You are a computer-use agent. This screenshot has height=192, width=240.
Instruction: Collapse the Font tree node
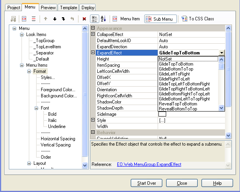[x=37, y=108]
